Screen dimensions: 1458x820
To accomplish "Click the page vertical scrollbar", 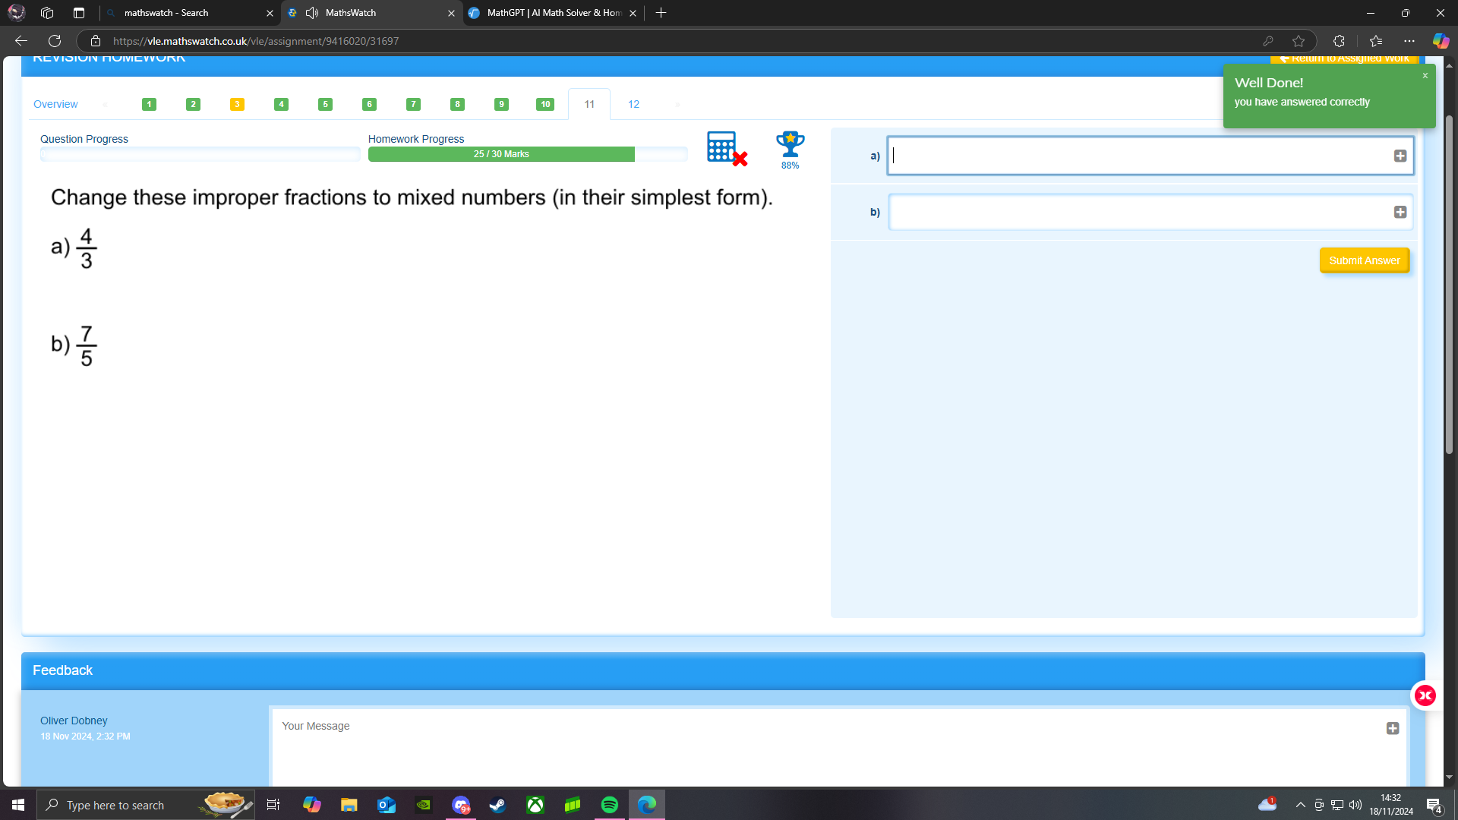I will [x=1449, y=285].
